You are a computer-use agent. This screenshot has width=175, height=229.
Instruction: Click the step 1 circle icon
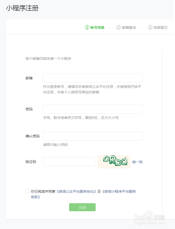pos(87,27)
